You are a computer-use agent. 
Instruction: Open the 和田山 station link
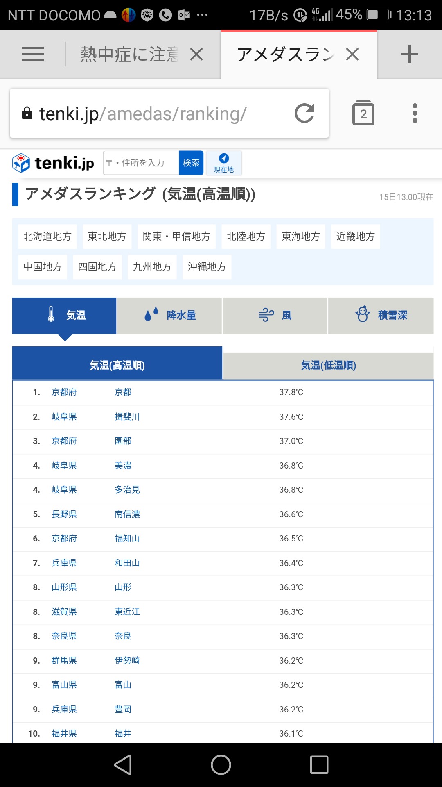tap(127, 563)
